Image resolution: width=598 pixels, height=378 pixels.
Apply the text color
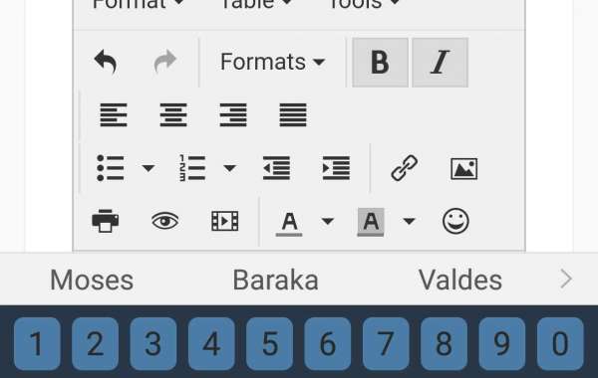tap(289, 224)
